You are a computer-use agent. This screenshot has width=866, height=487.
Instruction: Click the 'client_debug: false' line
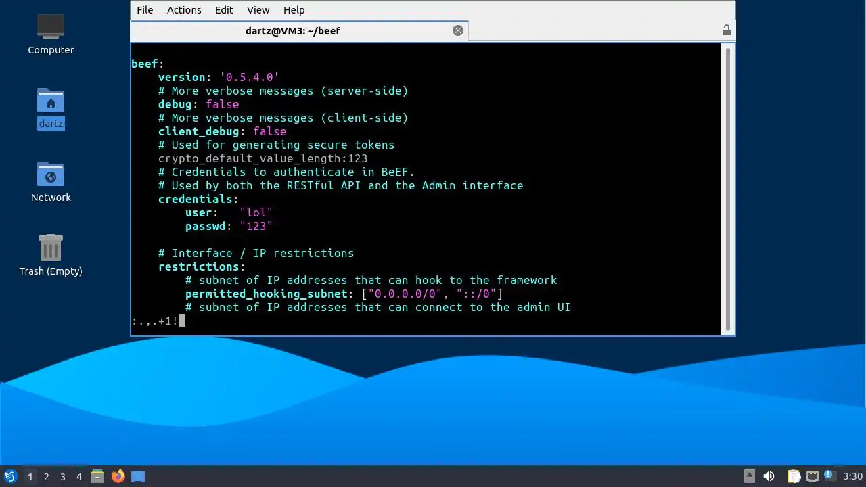point(222,131)
